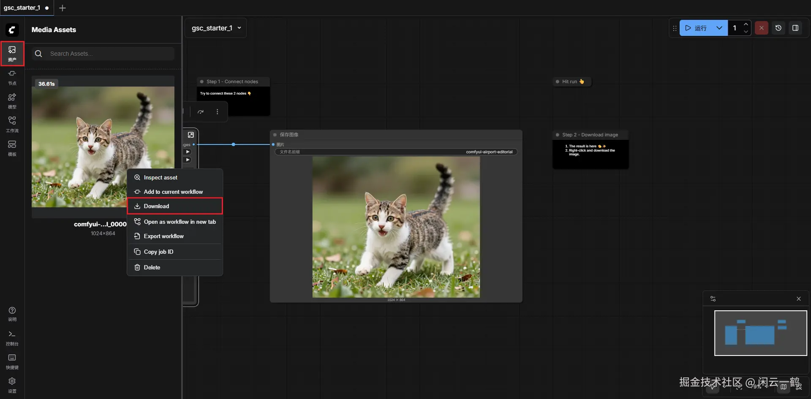Open the gsc_starter_1 workflow dropdown
The image size is (811, 399).
point(216,28)
